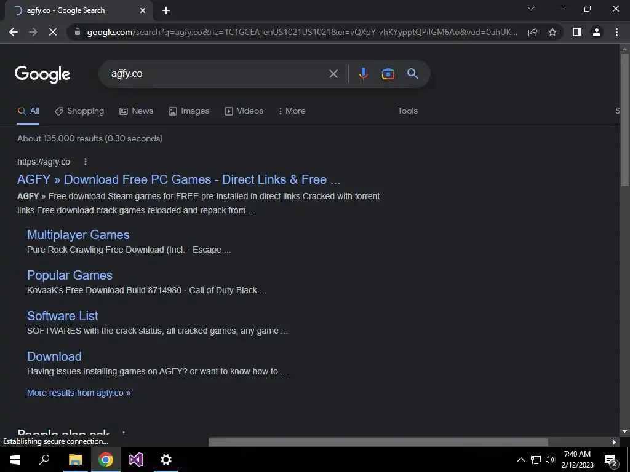The image size is (630, 472).
Task: Switch to the Videos results tab
Action: tap(244, 111)
